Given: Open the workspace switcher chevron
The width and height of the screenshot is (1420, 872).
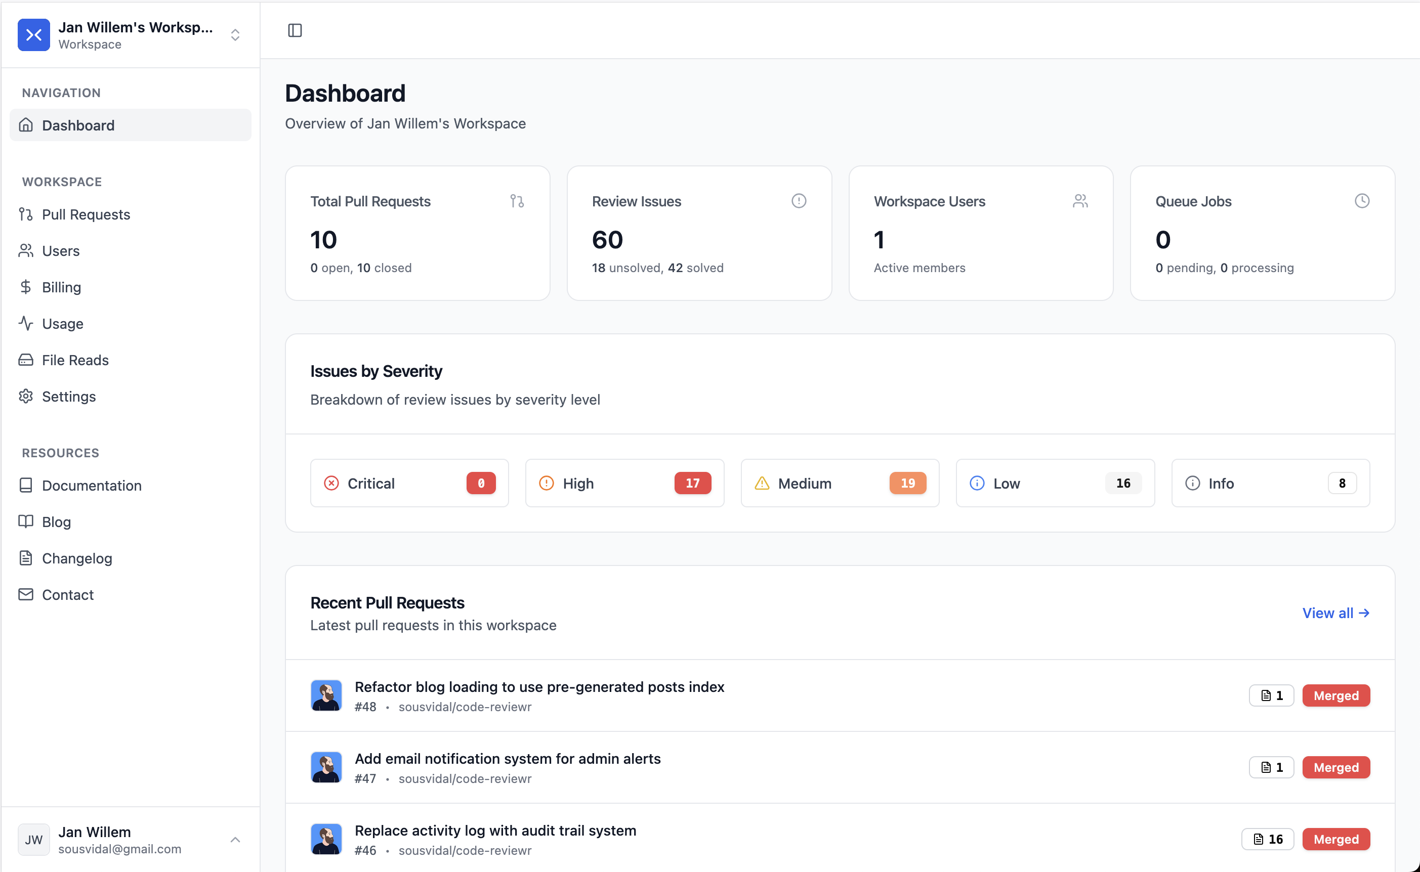Looking at the screenshot, I should (235, 34).
